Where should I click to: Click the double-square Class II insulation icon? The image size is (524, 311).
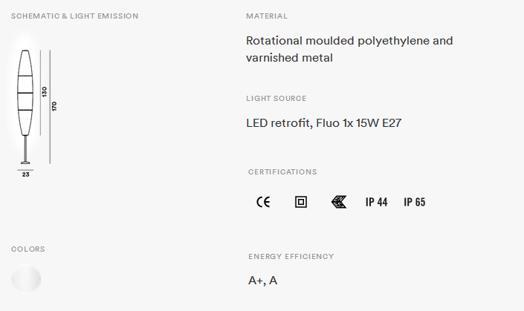click(x=301, y=202)
